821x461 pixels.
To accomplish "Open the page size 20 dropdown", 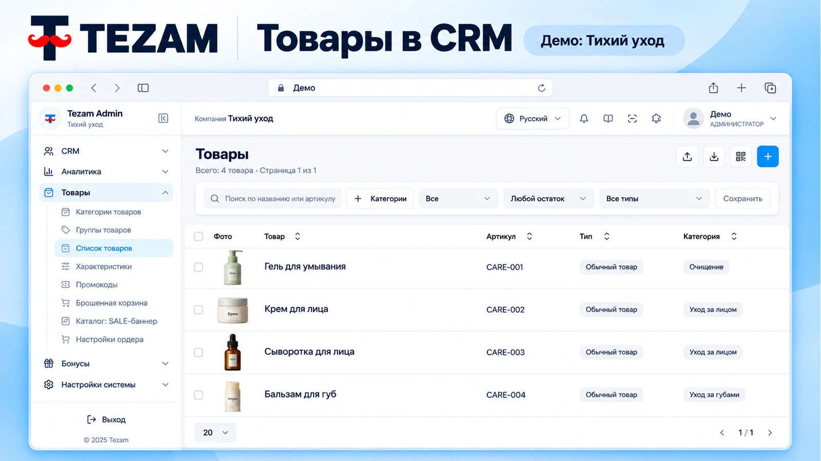I will [x=216, y=432].
